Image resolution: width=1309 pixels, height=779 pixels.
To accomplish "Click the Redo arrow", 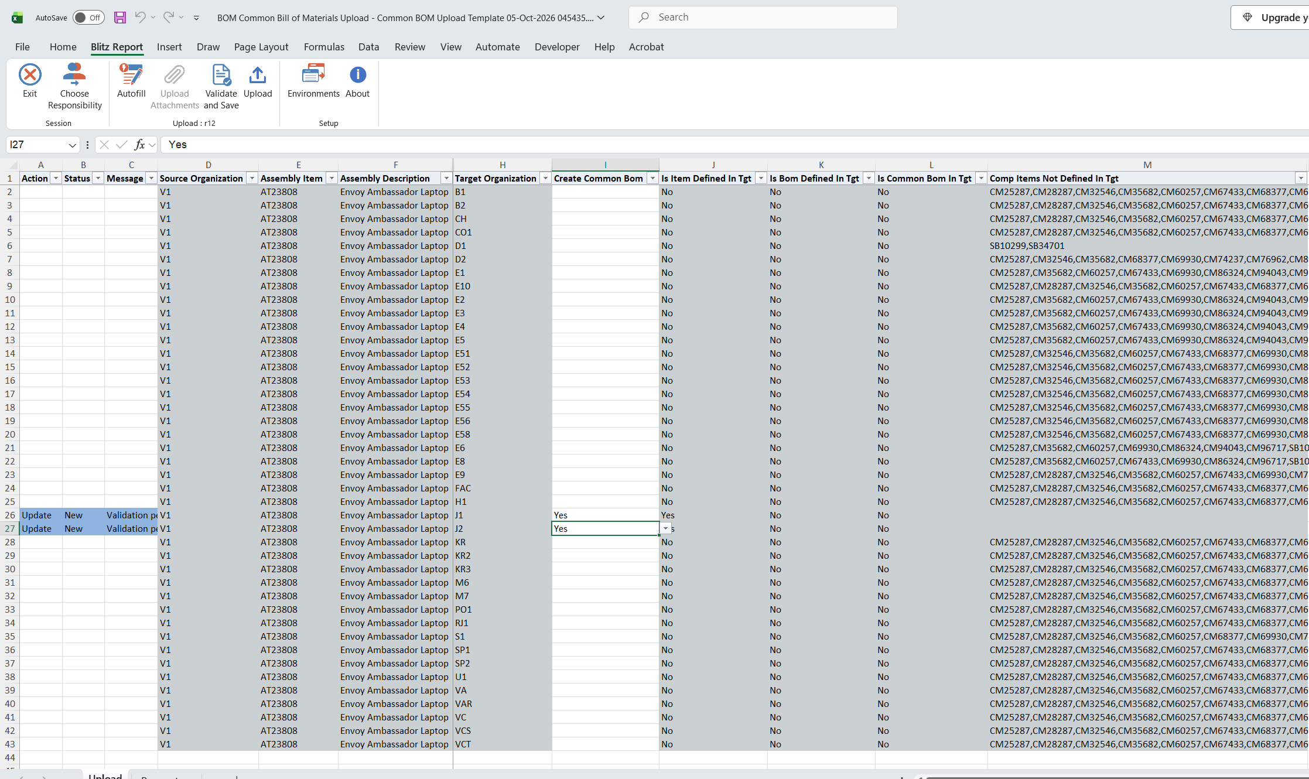I will tap(168, 18).
